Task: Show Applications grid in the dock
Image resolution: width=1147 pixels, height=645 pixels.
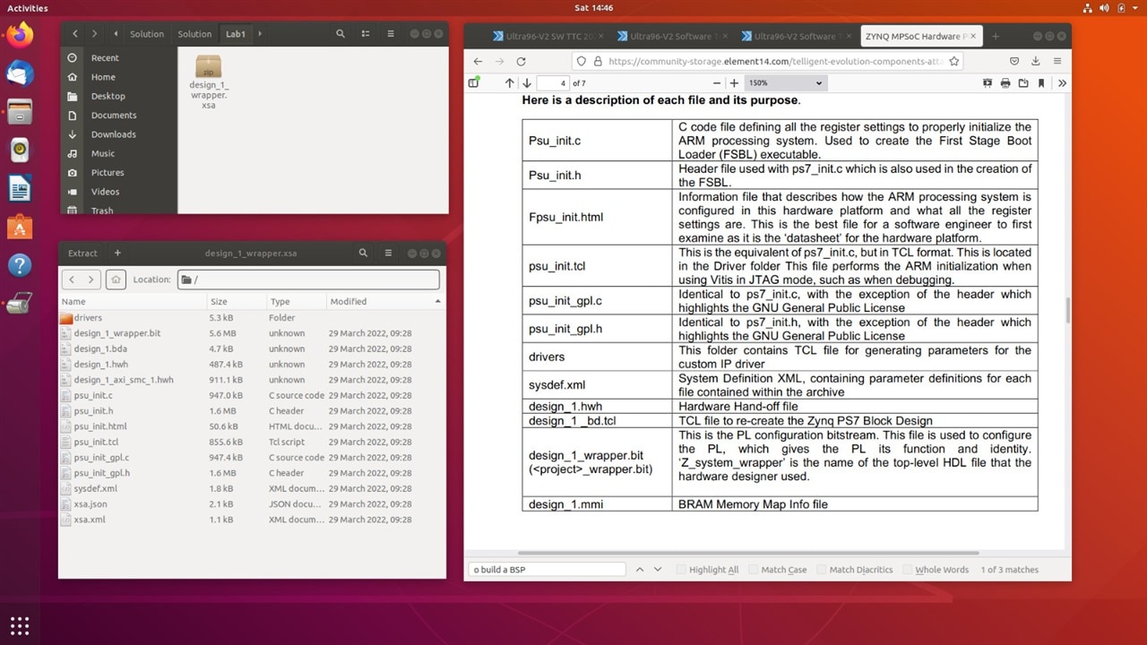Action: coord(20,624)
